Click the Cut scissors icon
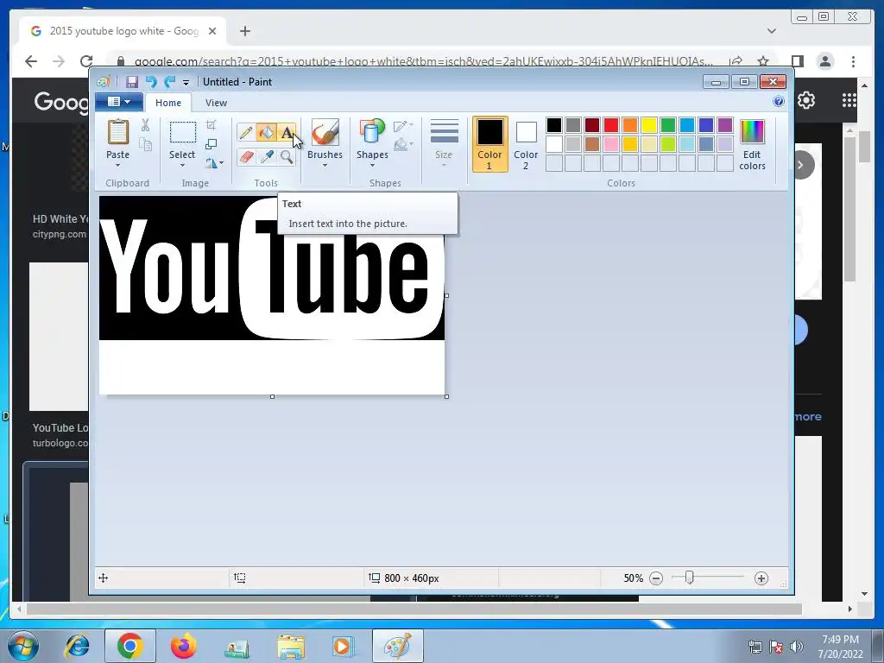 pos(145,125)
